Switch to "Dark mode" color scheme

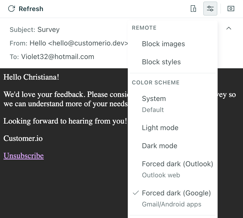pyautogui.click(x=159, y=146)
